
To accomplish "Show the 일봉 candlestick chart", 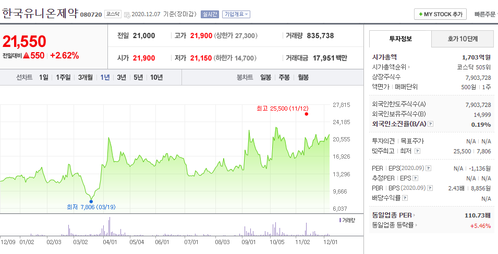I will click(265, 77).
